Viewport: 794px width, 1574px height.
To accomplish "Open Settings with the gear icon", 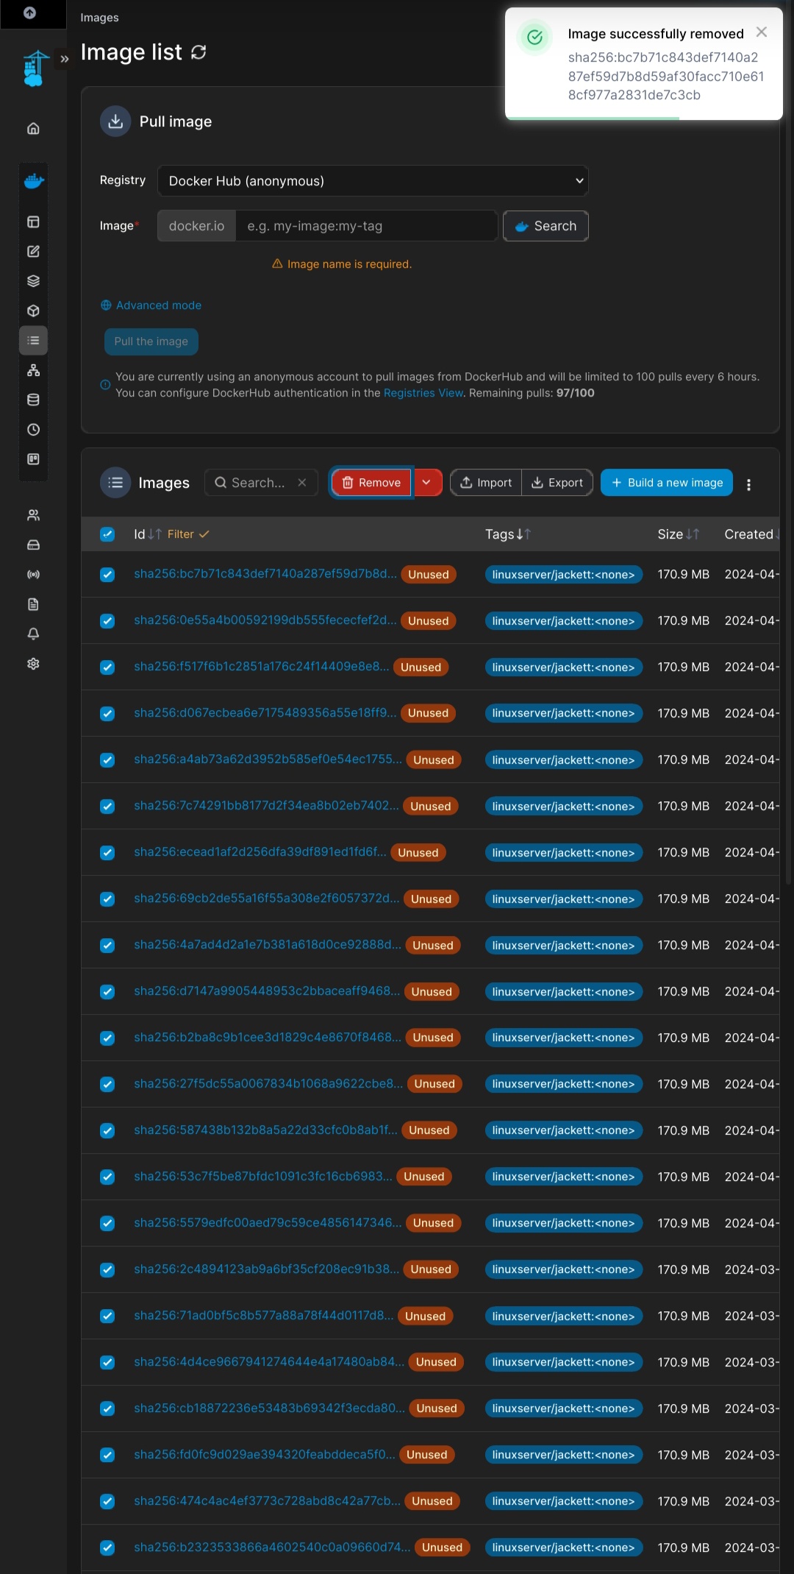I will 33,664.
